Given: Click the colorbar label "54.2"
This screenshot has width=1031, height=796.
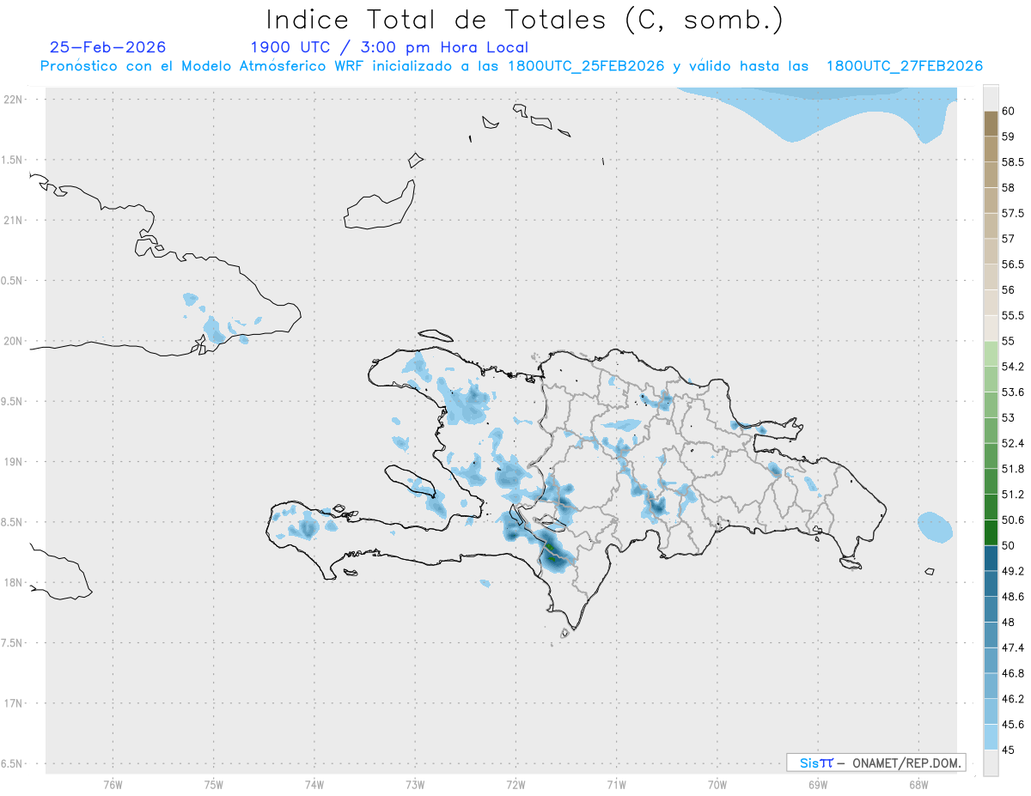Looking at the screenshot, I should [1012, 367].
